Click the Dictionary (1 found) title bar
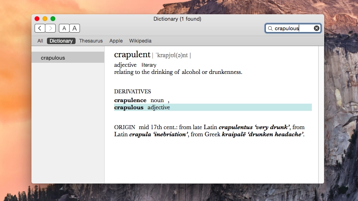The height and width of the screenshot is (201, 358). click(177, 19)
